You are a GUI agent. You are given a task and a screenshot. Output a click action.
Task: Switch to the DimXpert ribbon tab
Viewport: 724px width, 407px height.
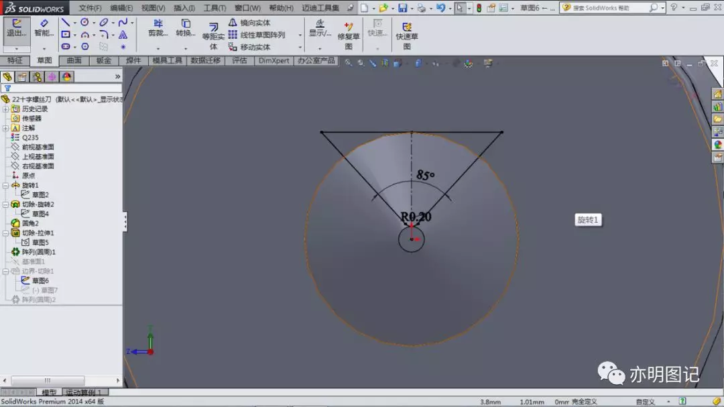point(274,60)
